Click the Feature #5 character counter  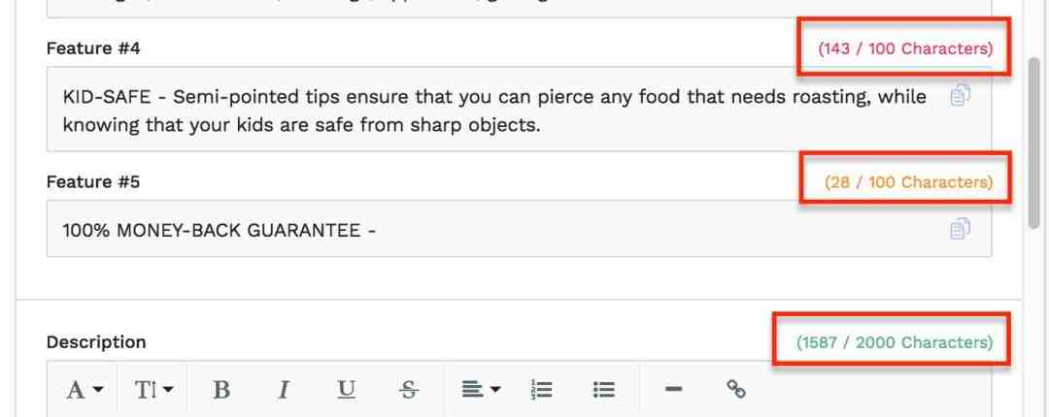coord(908,181)
